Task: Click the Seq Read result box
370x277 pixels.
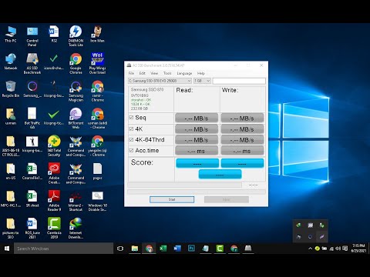Action: (197, 118)
